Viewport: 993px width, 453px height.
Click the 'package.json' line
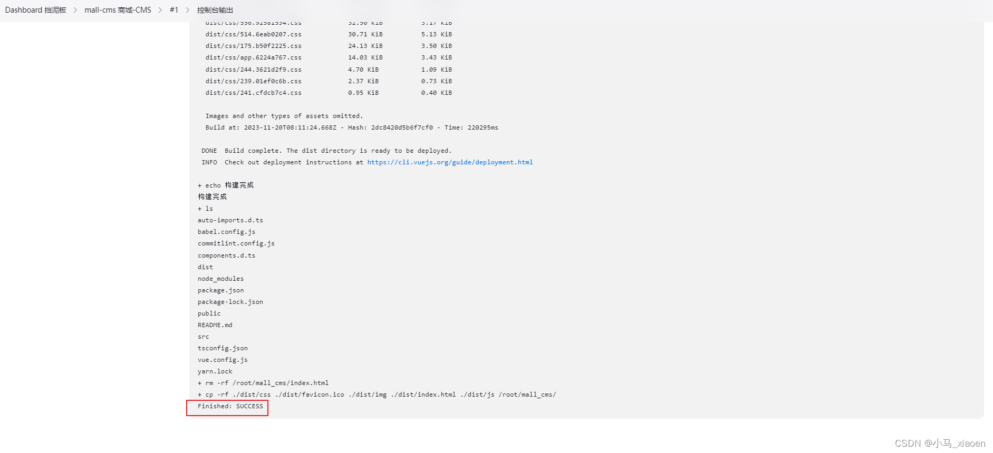[x=221, y=290]
